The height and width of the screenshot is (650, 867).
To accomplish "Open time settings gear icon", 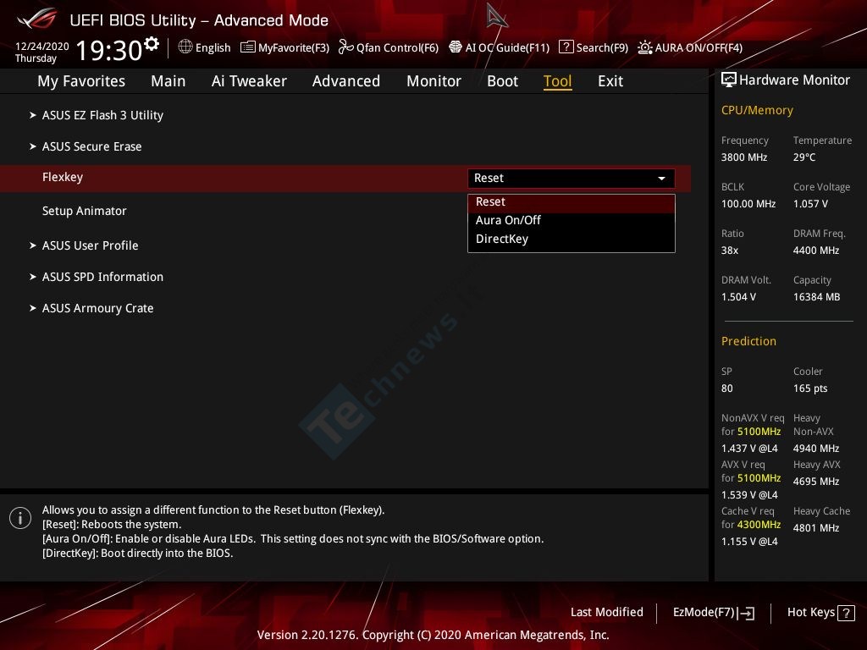I will point(152,44).
